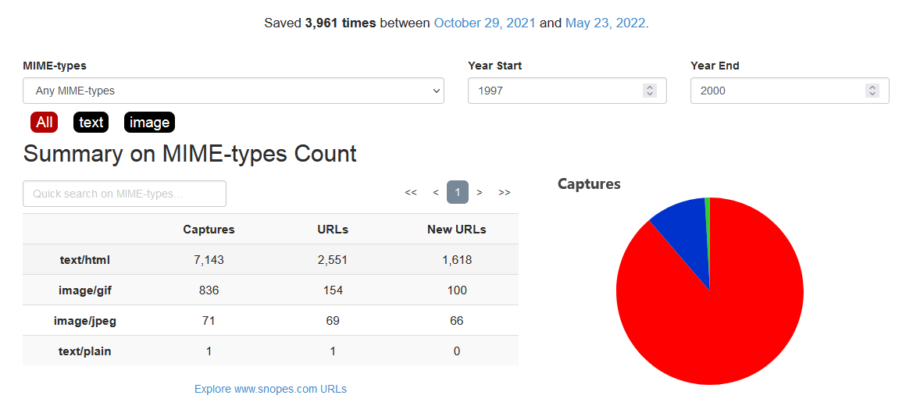906x406 pixels.
Task: Adjust the Year End spinner arrows
Action: (x=872, y=91)
